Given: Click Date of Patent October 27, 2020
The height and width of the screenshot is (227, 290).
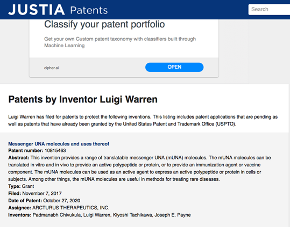Looking at the screenshot, I should point(62,201).
